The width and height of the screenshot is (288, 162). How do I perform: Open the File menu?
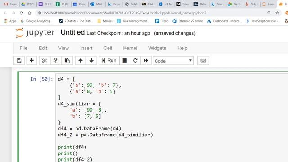pos(23,48)
